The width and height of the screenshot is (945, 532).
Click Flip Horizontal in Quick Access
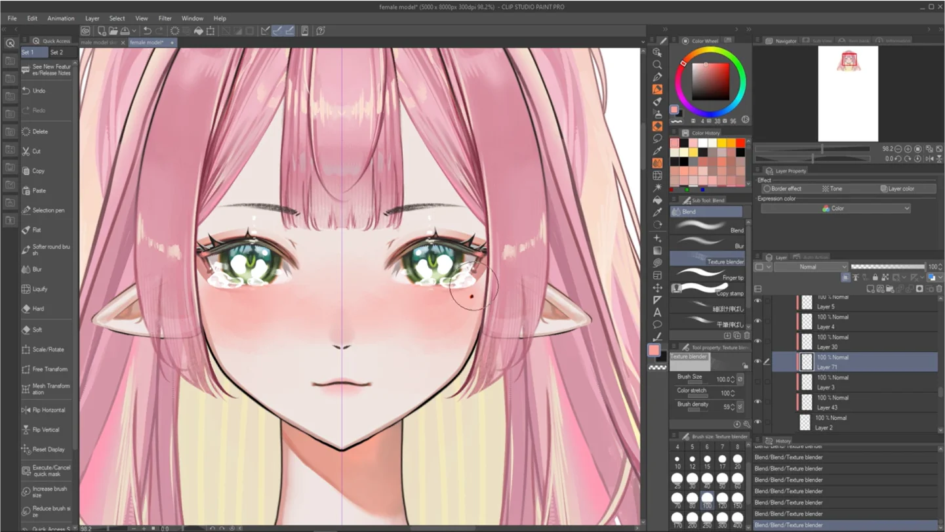tap(47, 410)
